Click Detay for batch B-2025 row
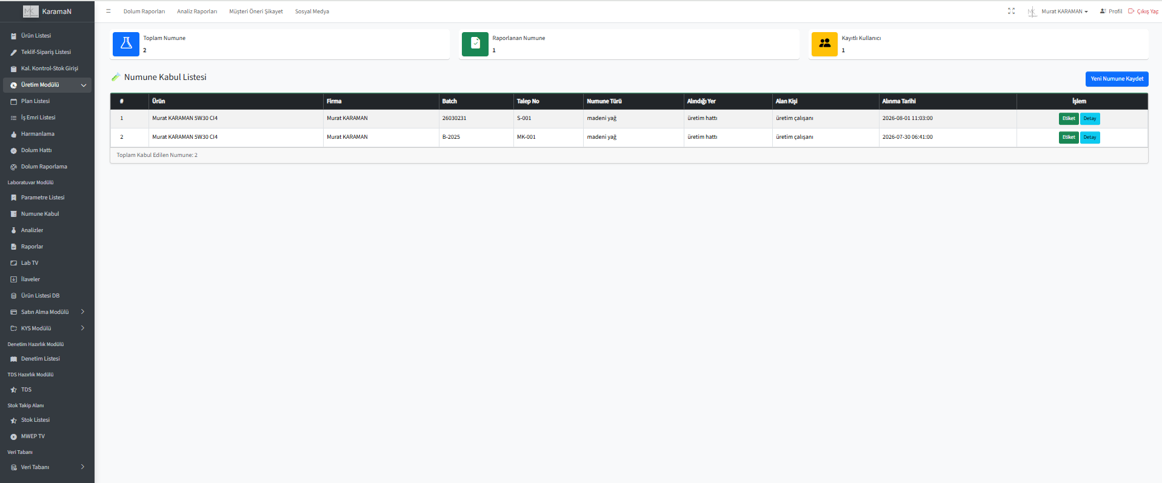 click(x=1090, y=138)
